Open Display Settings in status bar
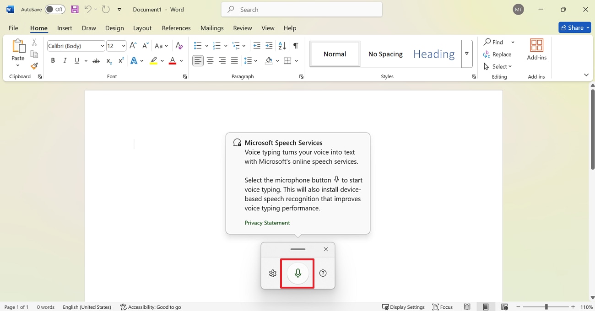The width and height of the screenshot is (595, 311). point(403,307)
